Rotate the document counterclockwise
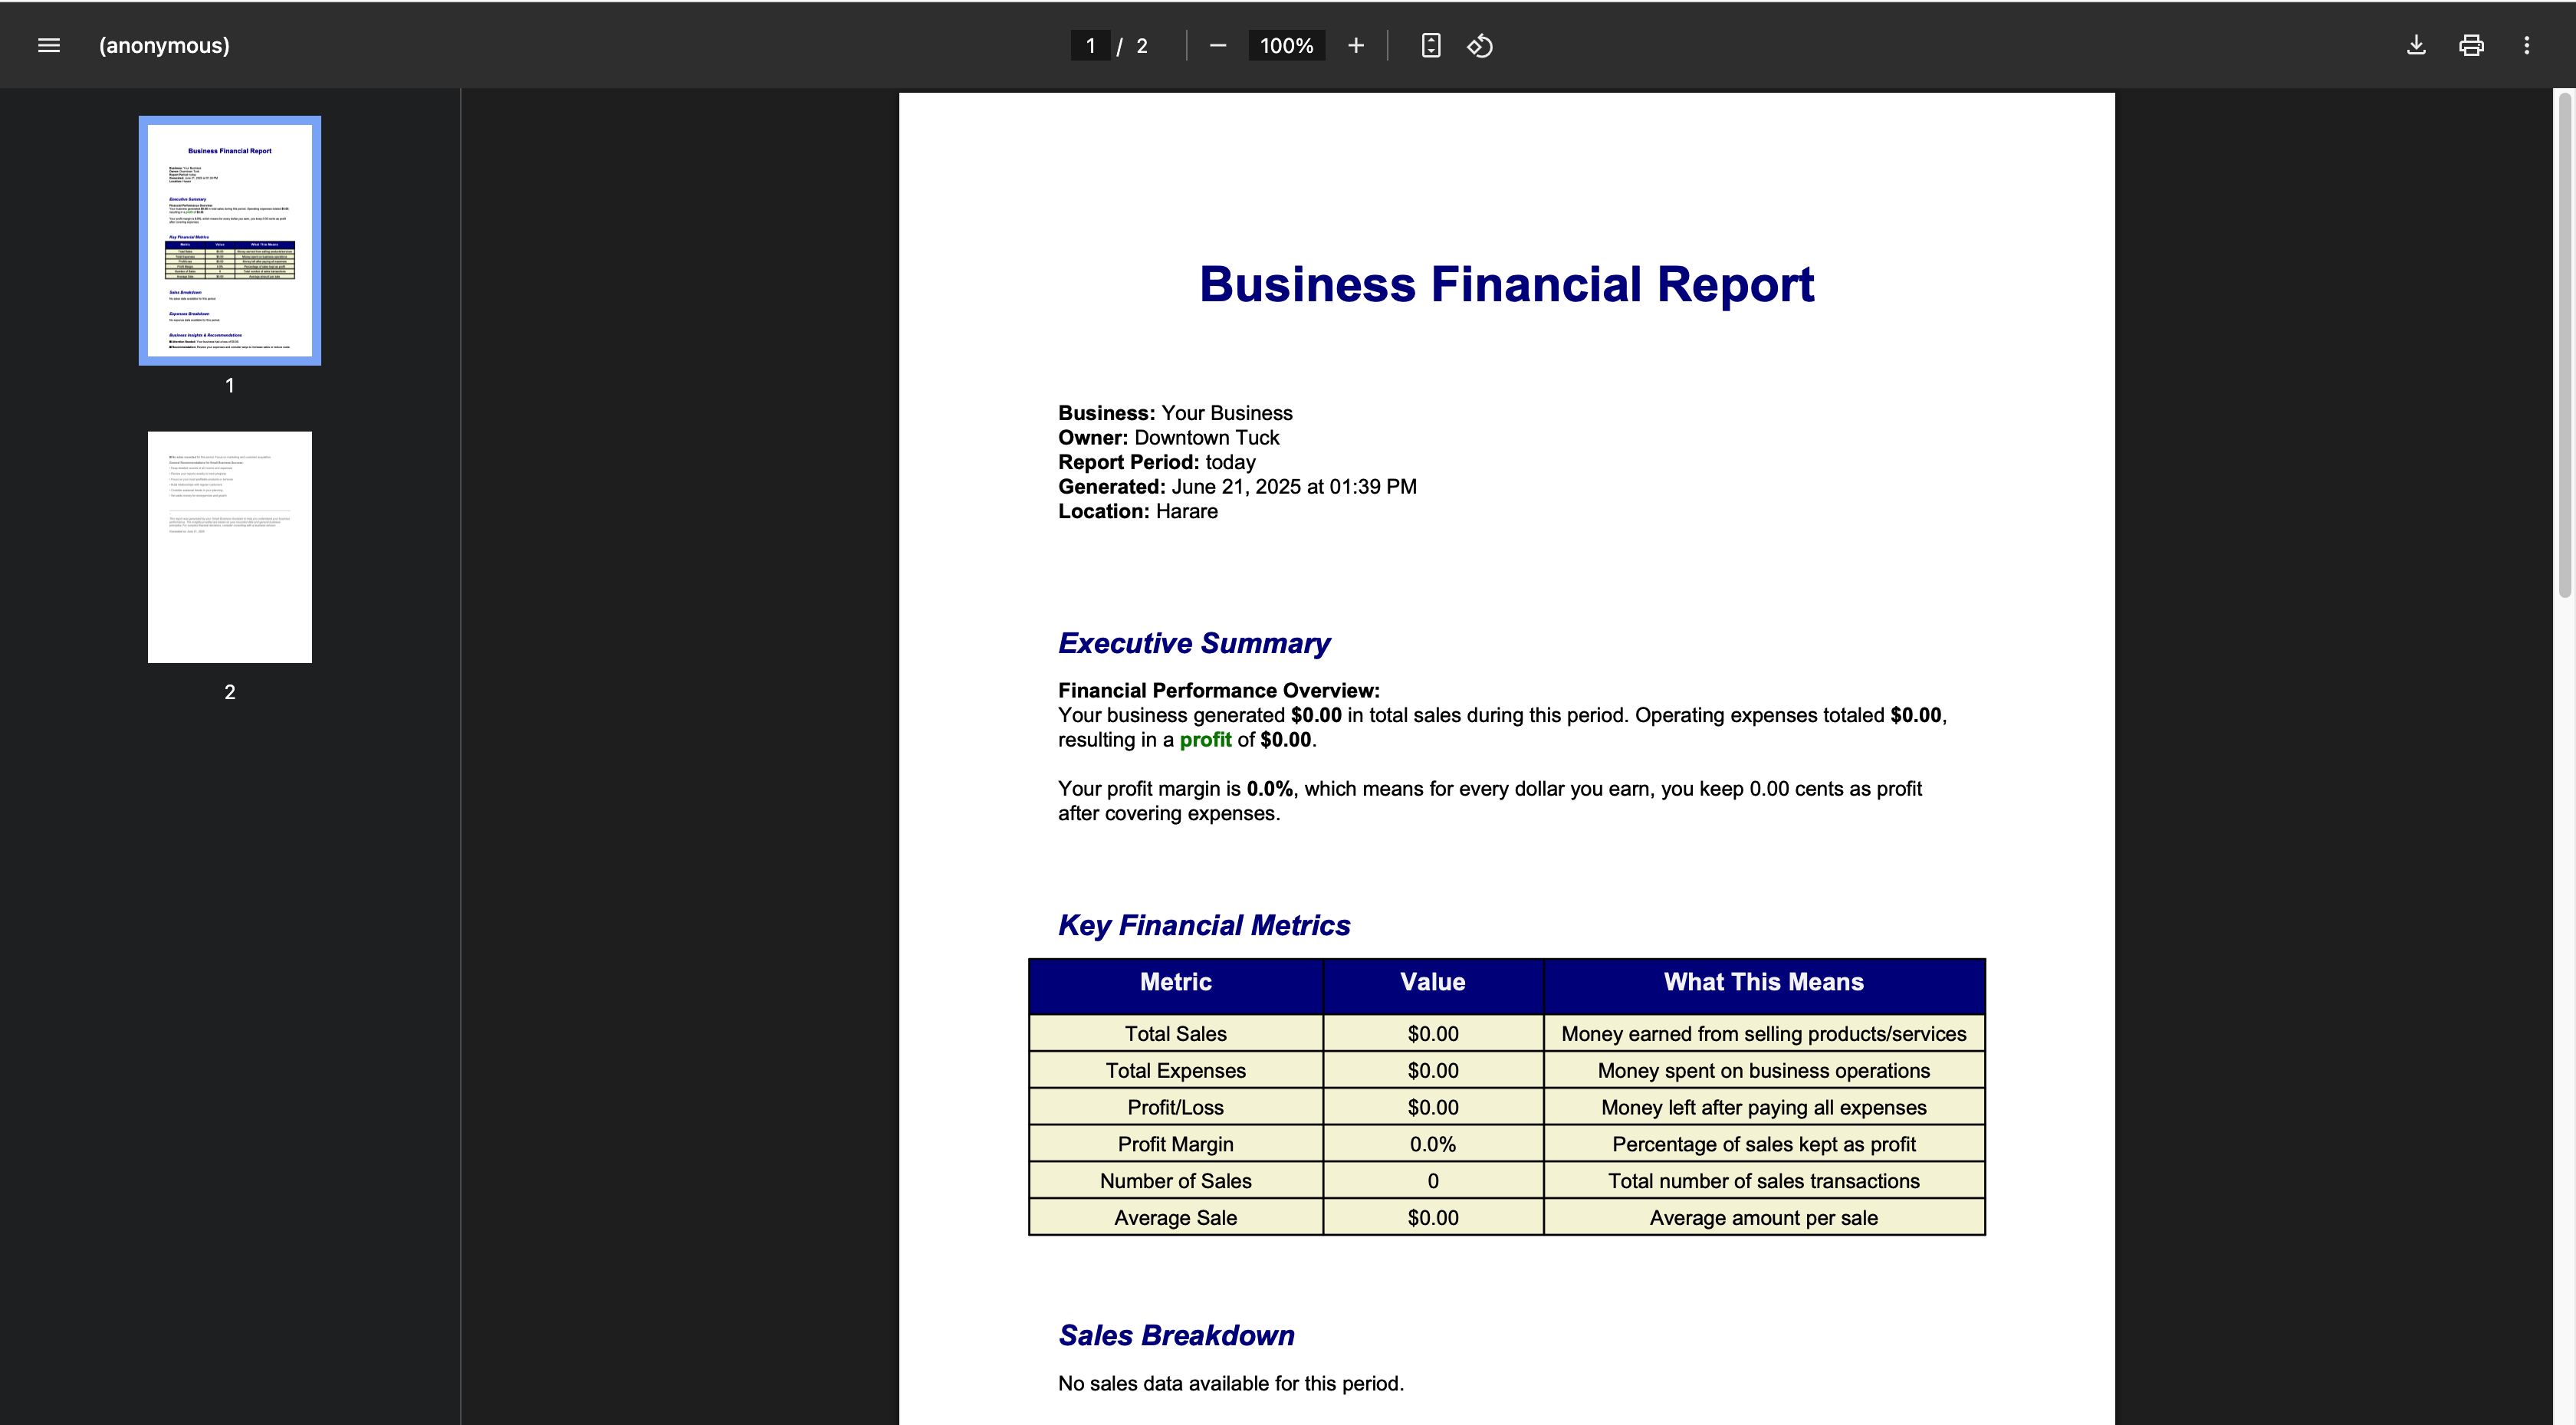Image resolution: width=2576 pixels, height=1425 pixels. [x=1480, y=45]
